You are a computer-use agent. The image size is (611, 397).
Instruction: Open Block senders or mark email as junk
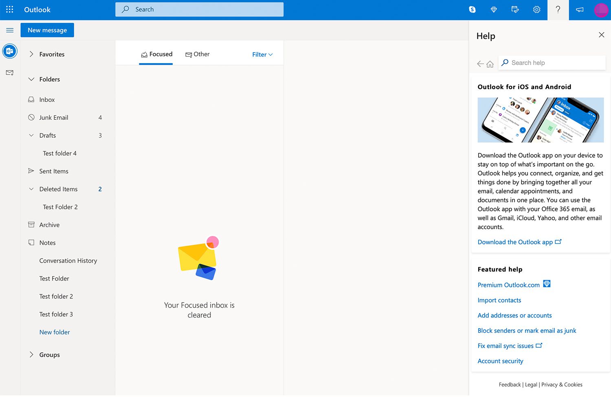527,331
